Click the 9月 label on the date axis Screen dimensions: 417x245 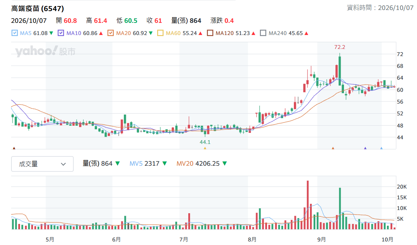[321, 239]
